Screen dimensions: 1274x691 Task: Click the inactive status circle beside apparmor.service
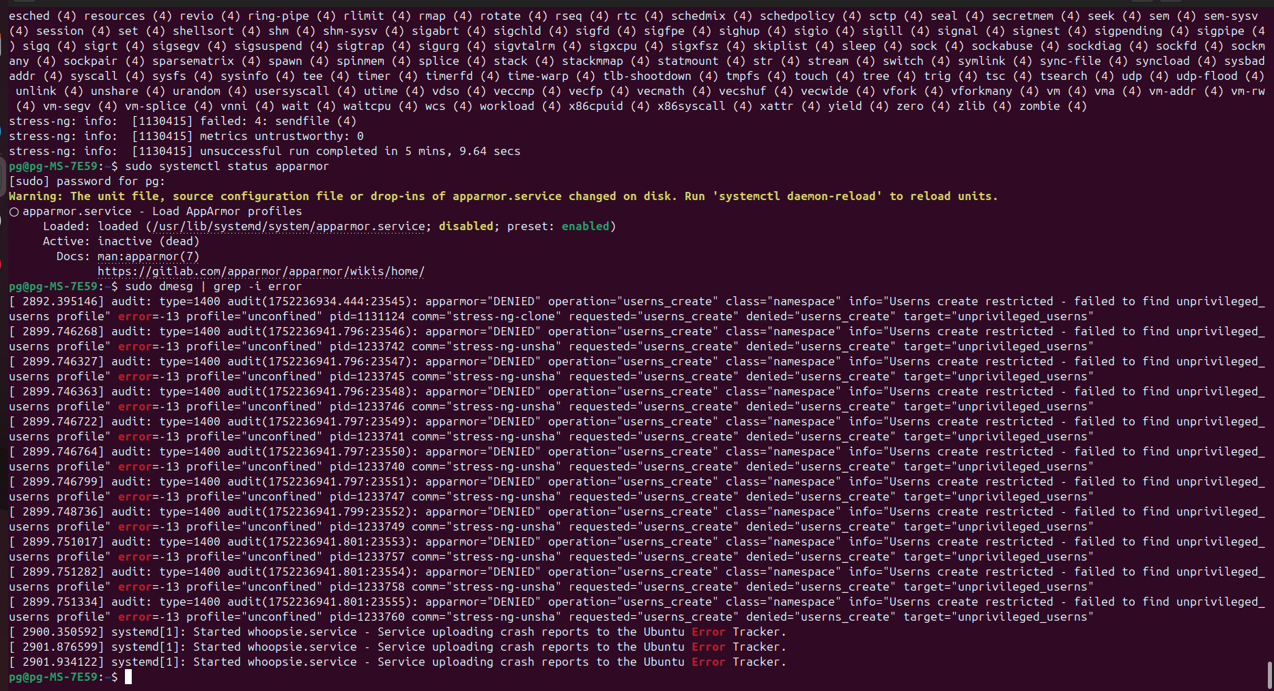(x=14, y=212)
